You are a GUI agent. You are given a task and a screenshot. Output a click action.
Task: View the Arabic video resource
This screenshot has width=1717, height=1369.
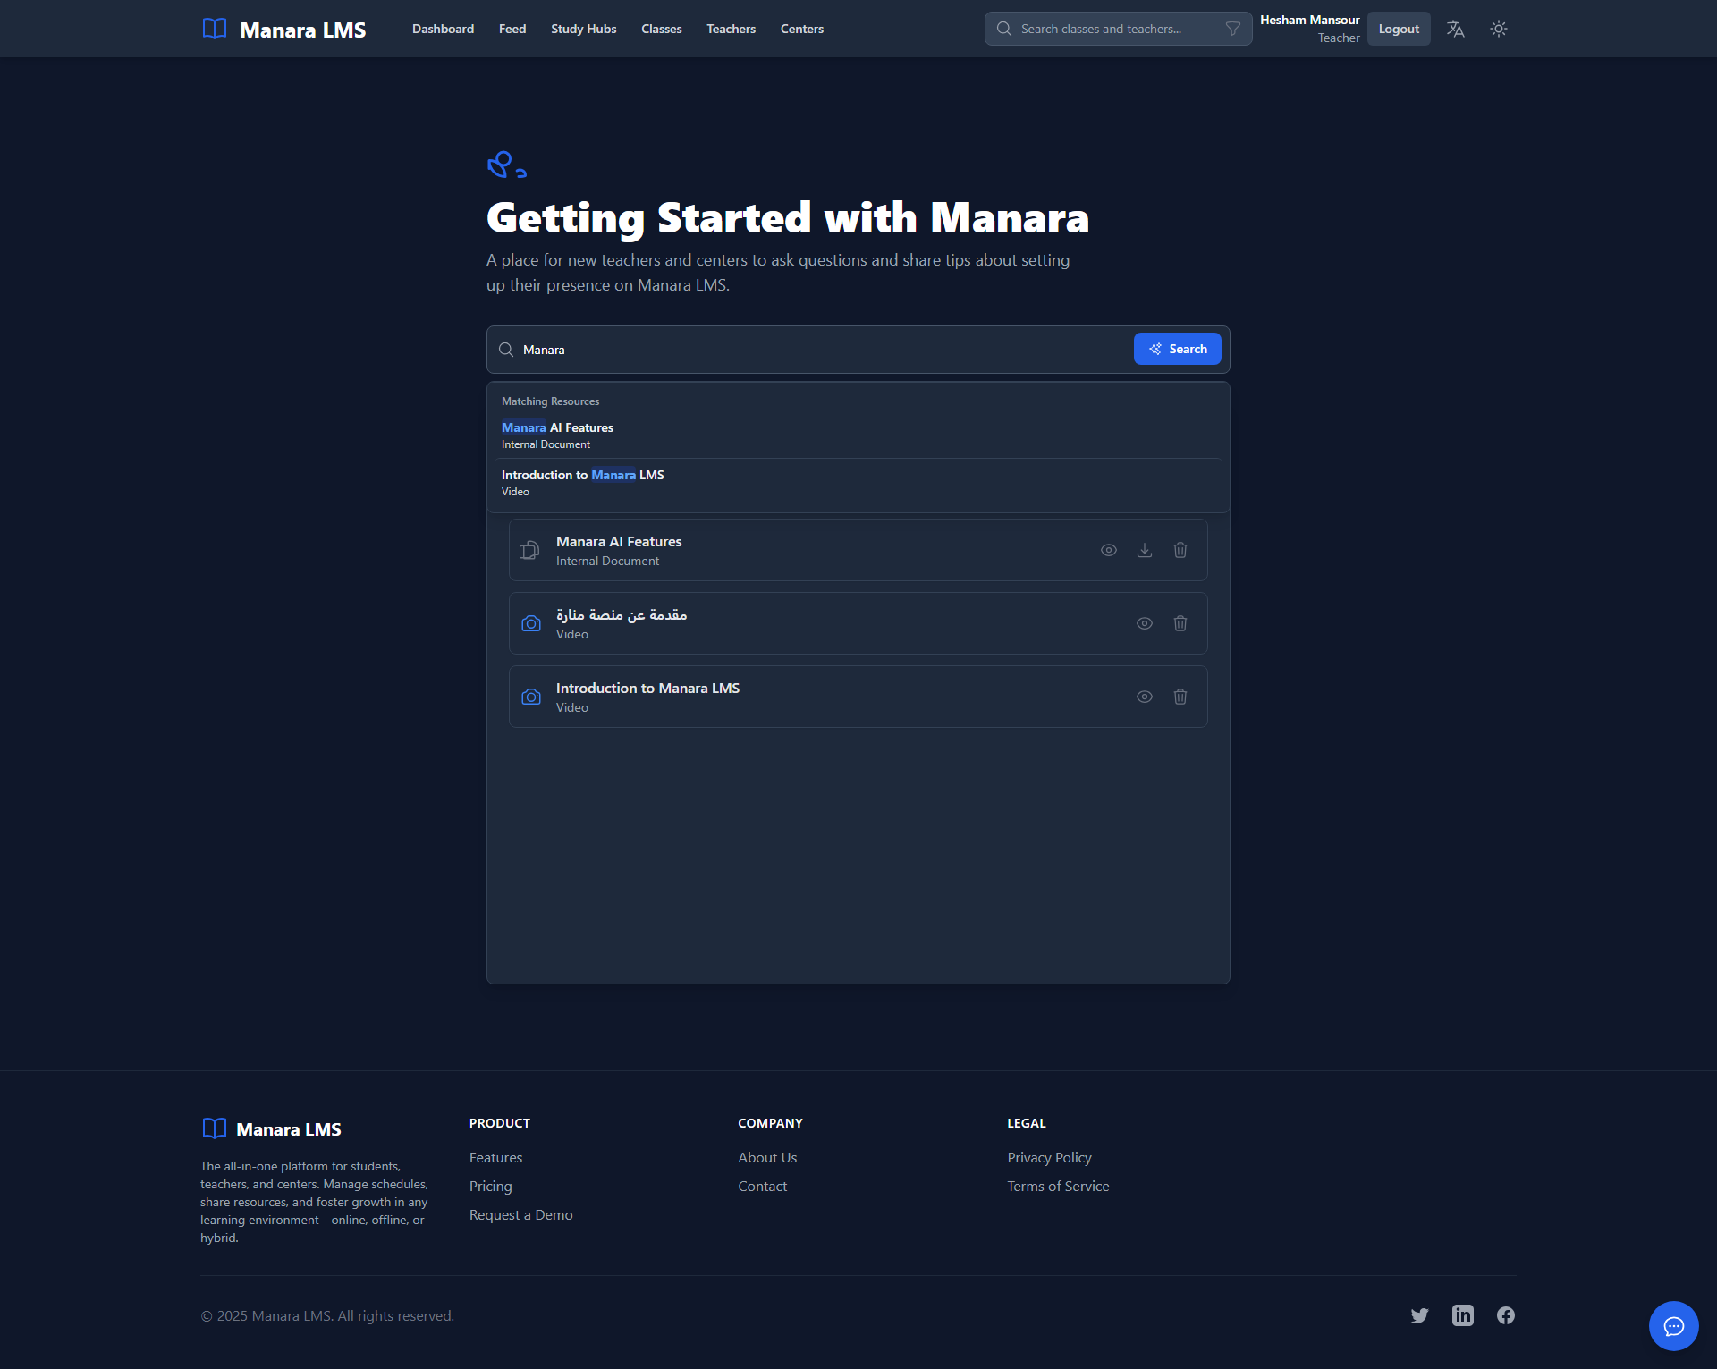[1145, 623]
